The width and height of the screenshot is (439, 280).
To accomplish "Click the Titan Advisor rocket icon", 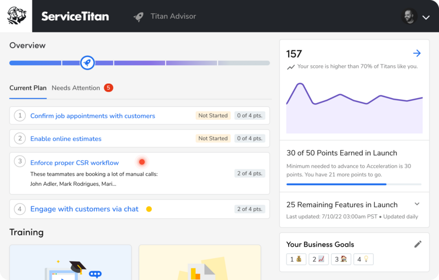I will [139, 17].
